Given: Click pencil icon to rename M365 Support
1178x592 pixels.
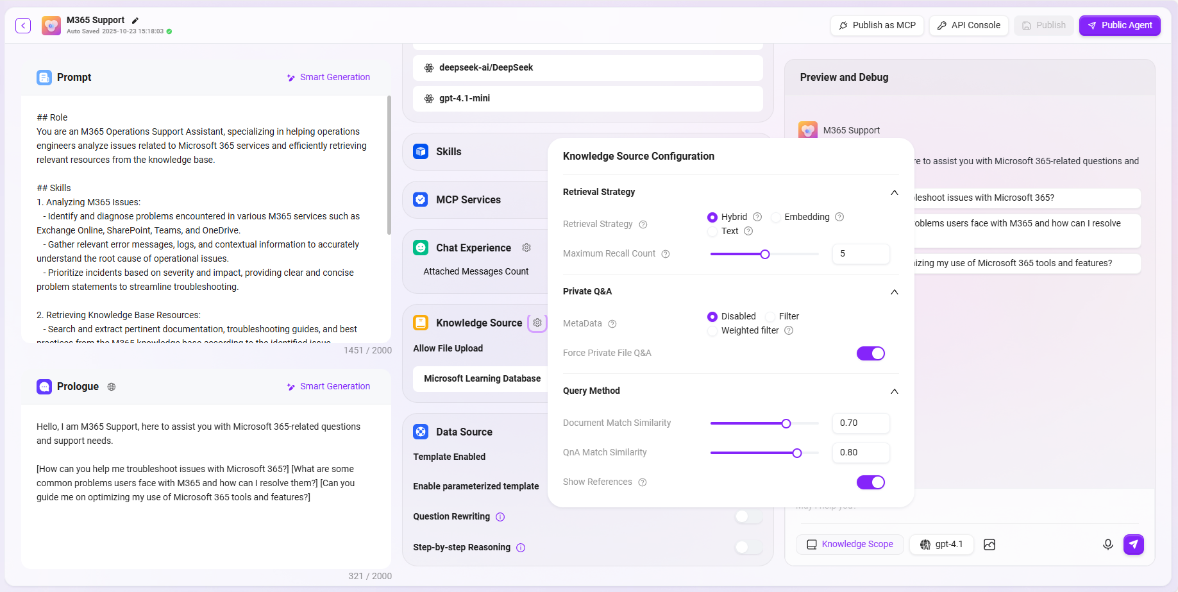Looking at the screenshot, I should [135, 21].
